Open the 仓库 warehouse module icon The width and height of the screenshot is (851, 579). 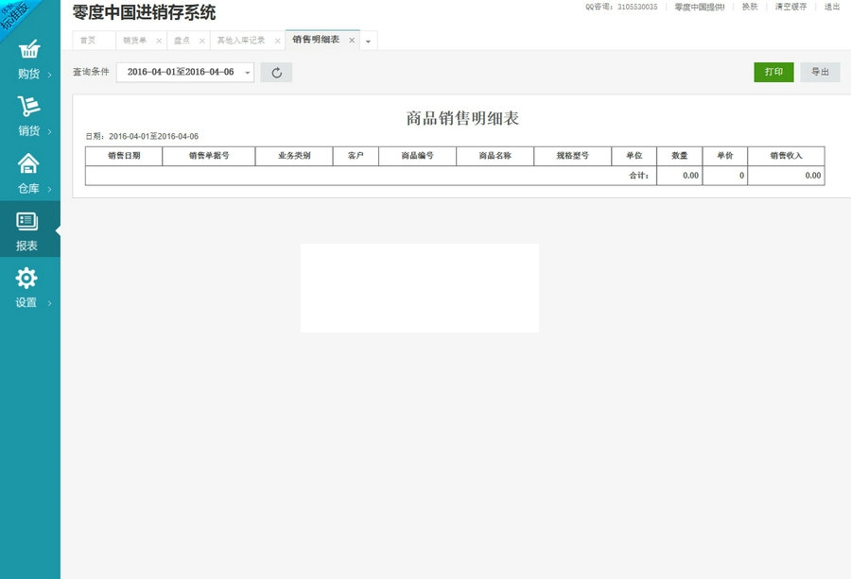pos(28,163)
